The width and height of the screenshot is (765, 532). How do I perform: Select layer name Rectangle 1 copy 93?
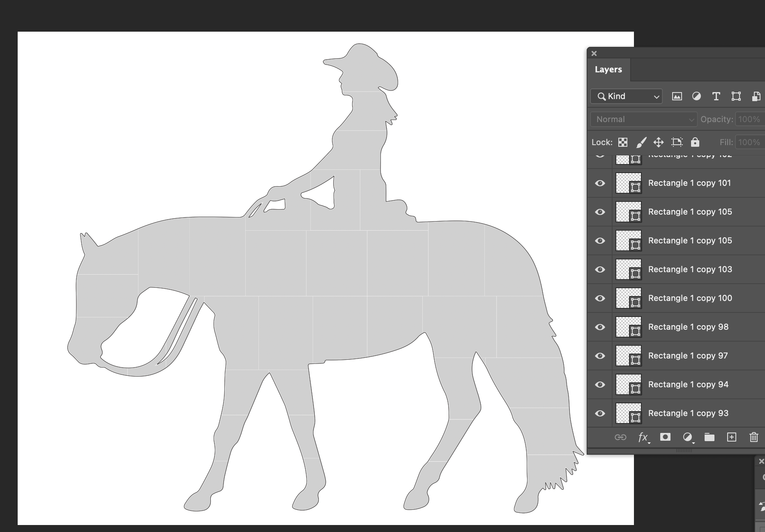coord(688,413)
